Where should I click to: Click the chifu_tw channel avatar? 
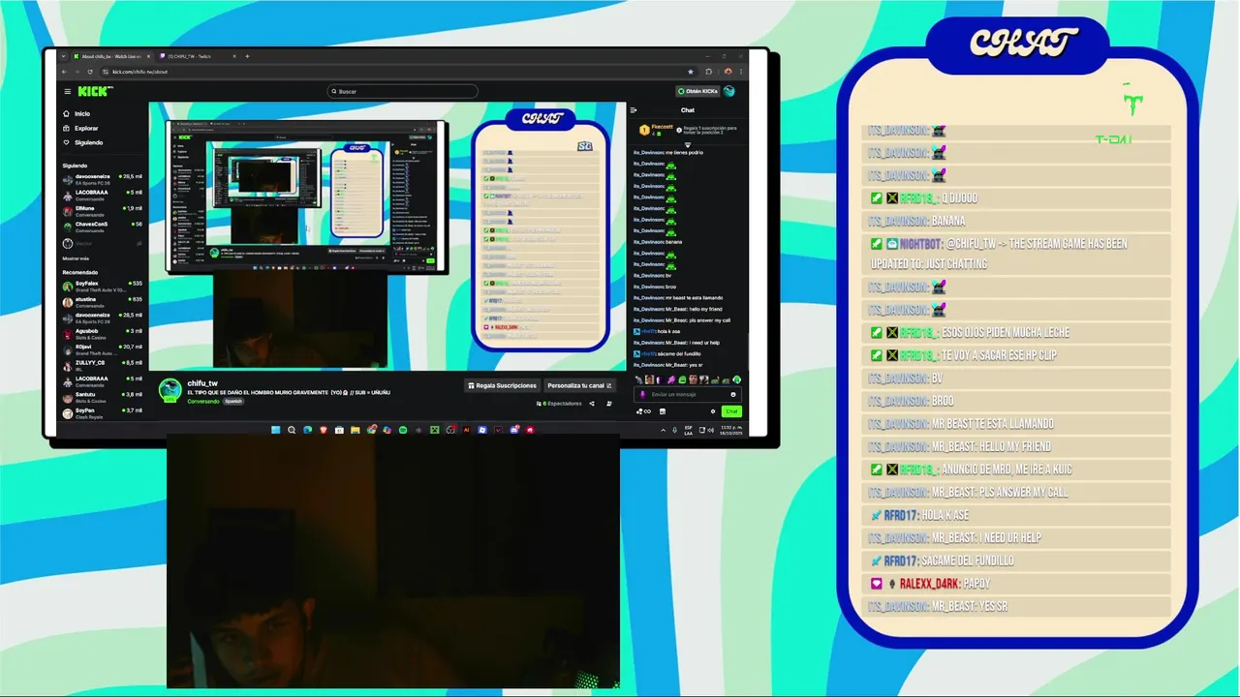pyautogui.click(x=170, y=390)
